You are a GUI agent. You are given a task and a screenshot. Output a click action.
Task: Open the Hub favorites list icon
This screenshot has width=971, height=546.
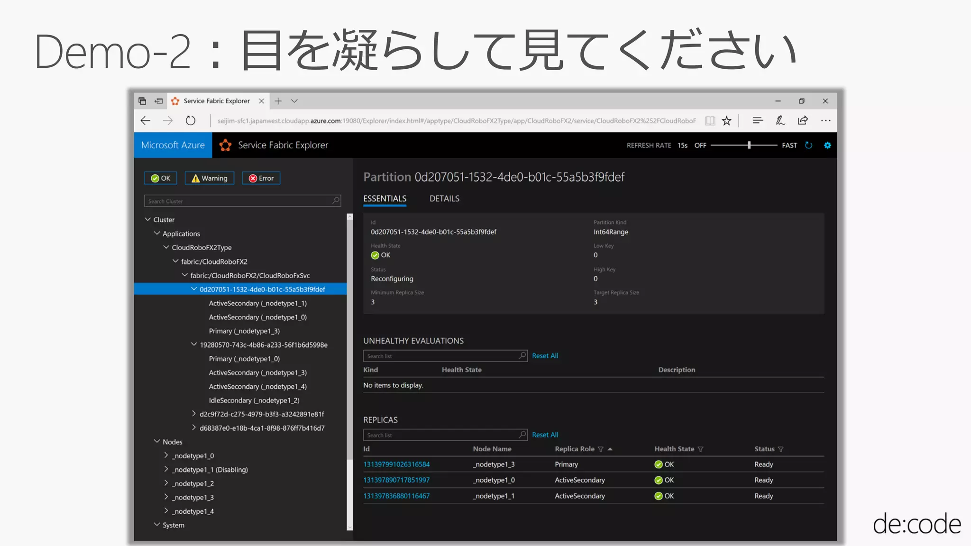pyautogui.click(x=758, y=120)
